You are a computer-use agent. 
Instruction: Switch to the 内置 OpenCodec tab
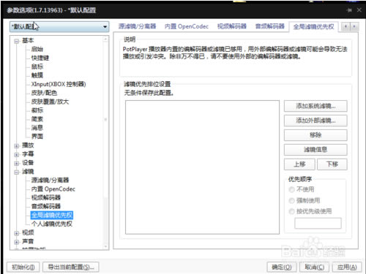click(x=187, y=26)
